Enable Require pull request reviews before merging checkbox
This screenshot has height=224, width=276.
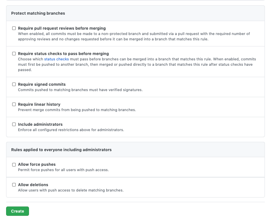[x=14, y=28]
